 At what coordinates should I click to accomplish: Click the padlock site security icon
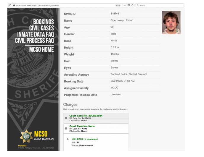pyautogui.click(x=14, y=5)
